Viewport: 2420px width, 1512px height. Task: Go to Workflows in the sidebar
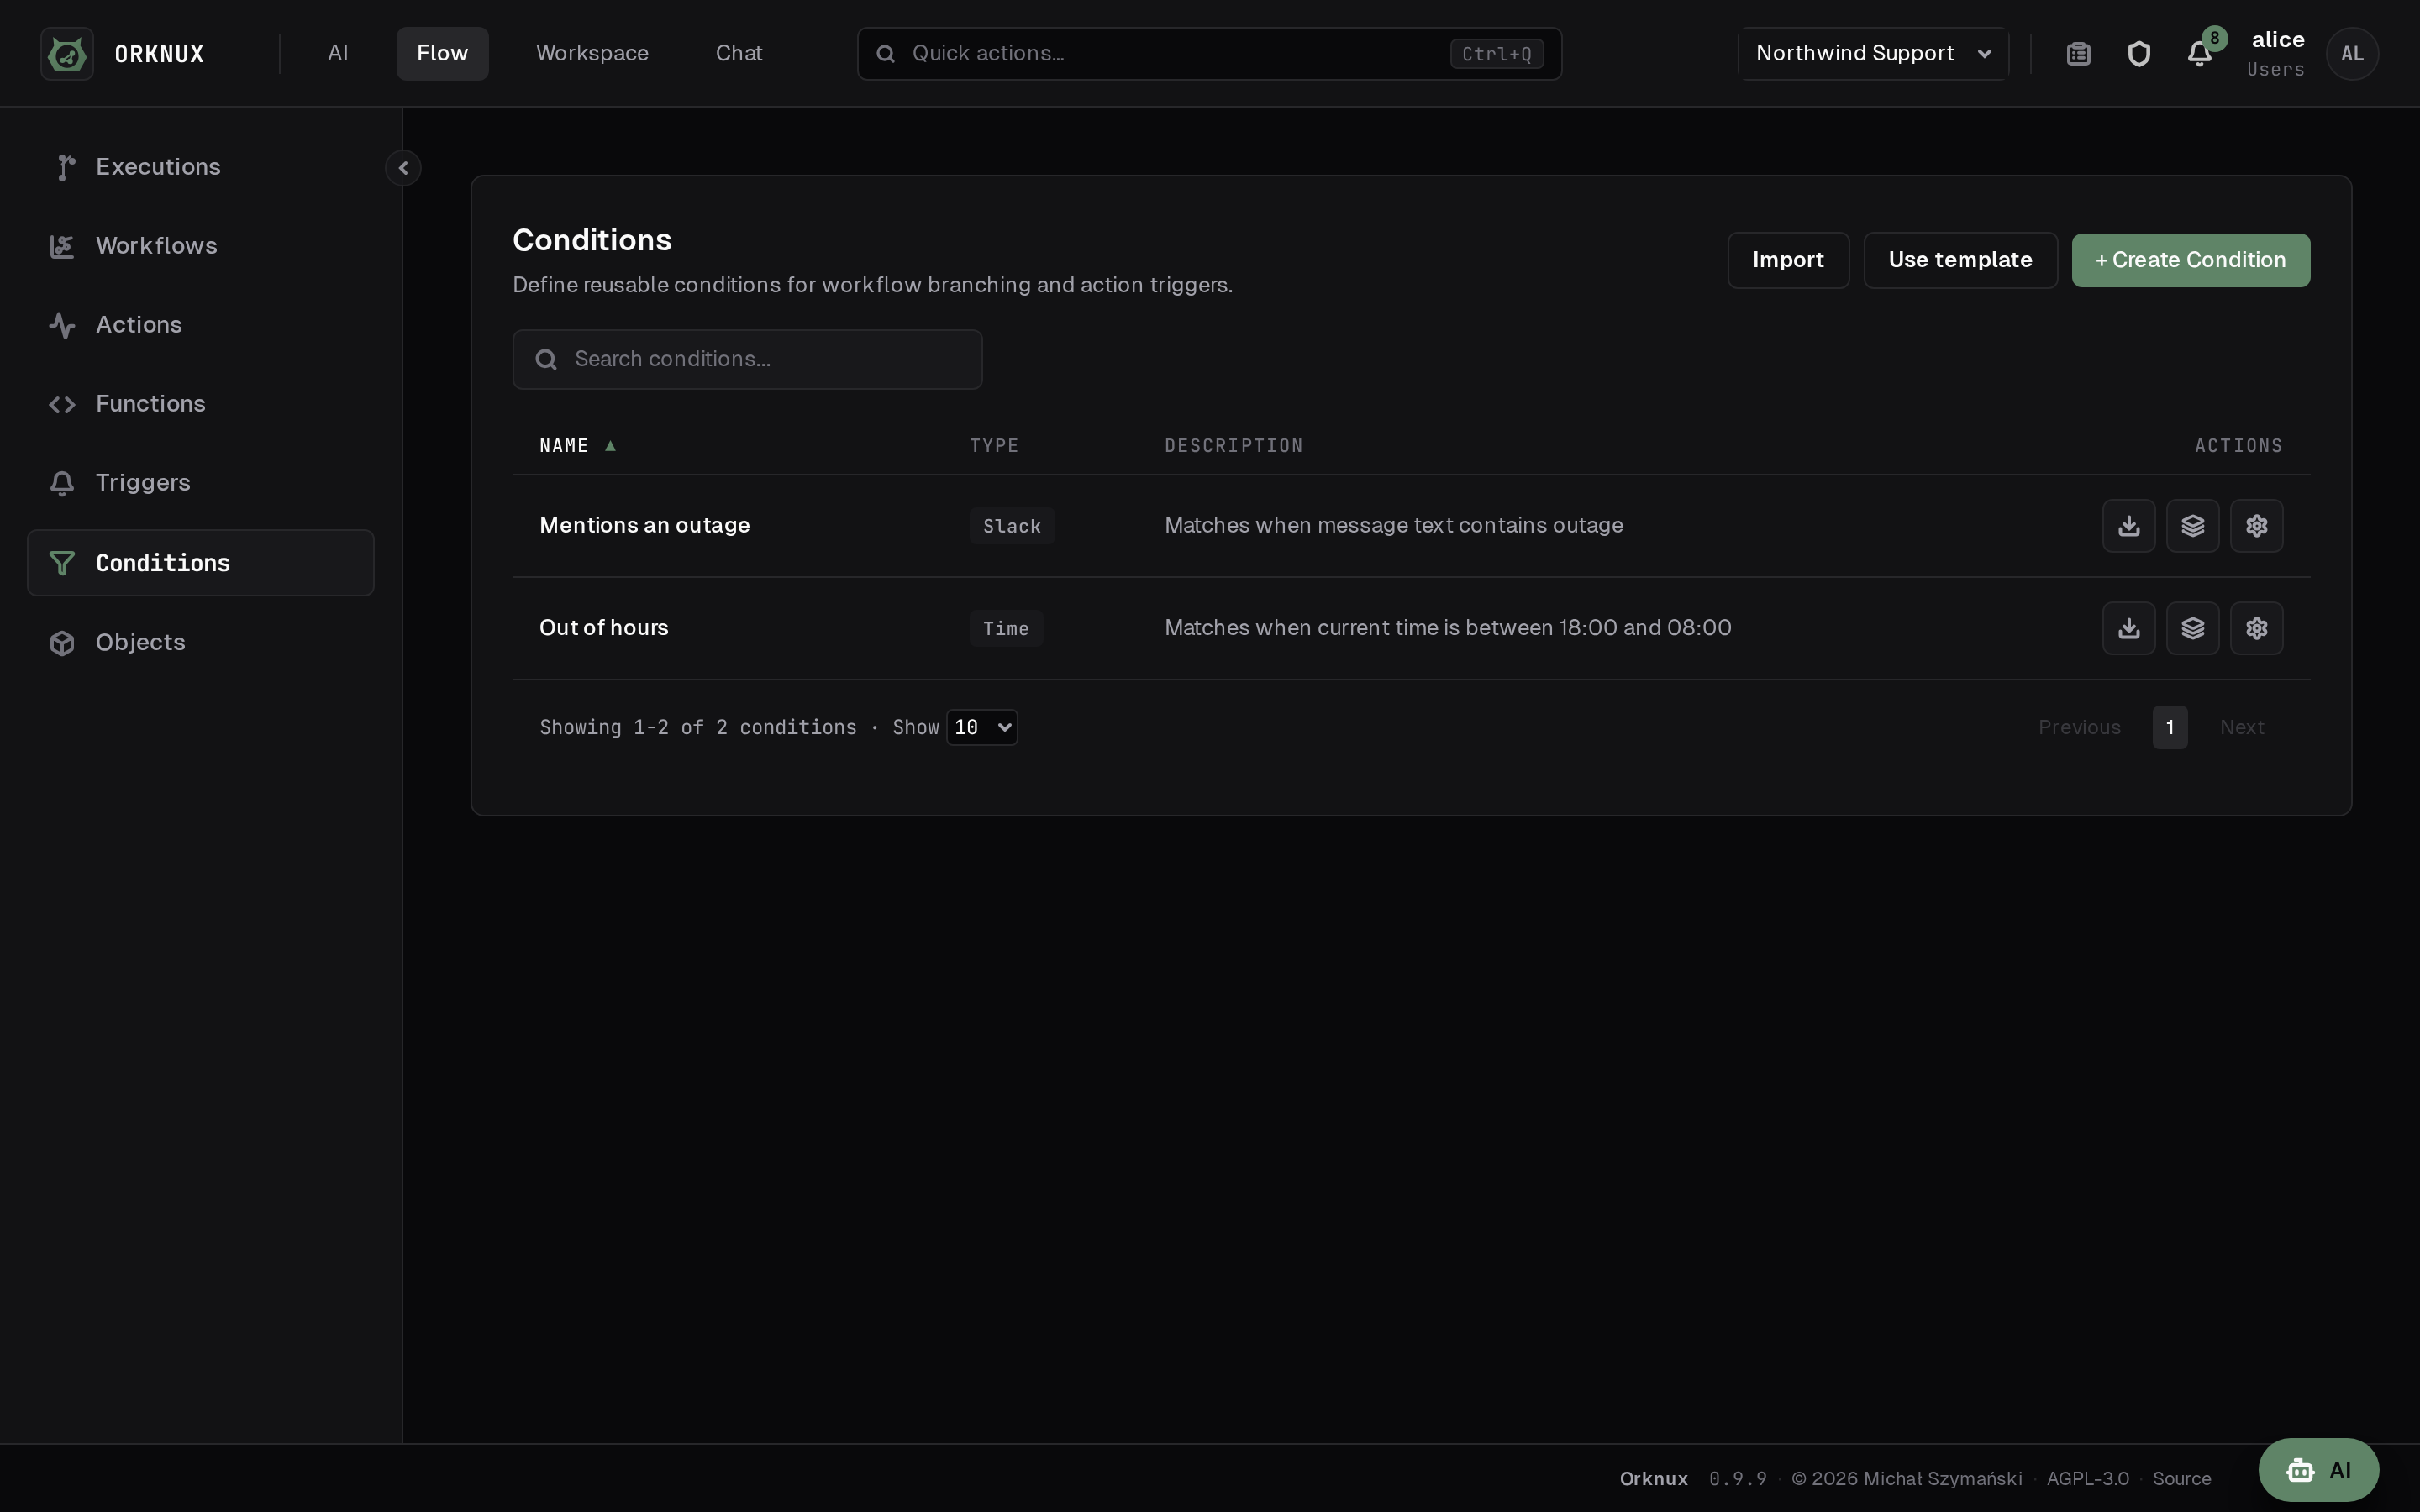click(200, 246)
